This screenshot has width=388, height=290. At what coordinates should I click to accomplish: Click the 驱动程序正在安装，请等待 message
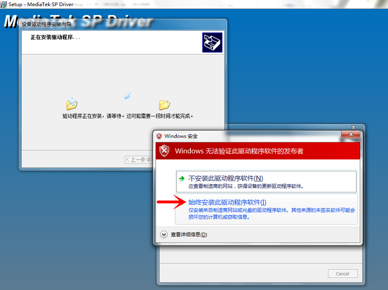pos(128,116)
